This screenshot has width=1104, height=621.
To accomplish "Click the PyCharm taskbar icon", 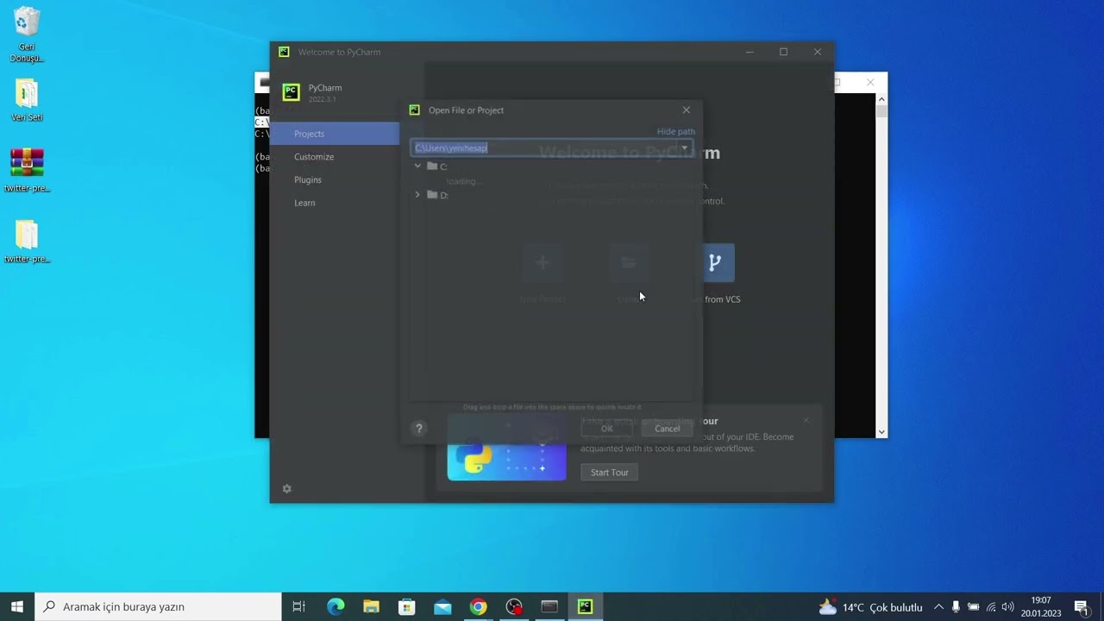I will click(585, 606).
